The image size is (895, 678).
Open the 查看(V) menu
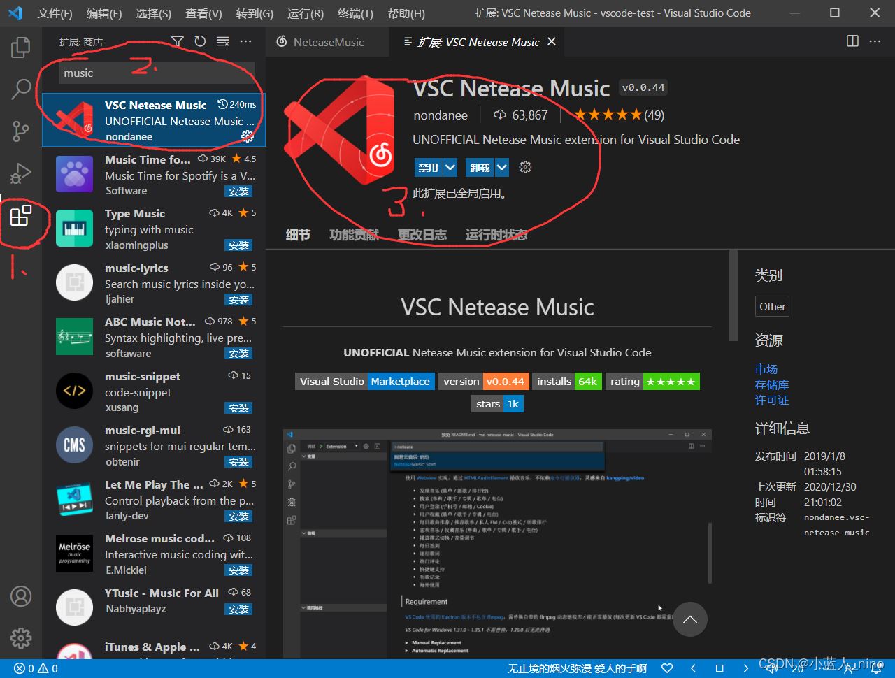coord(203,13)
